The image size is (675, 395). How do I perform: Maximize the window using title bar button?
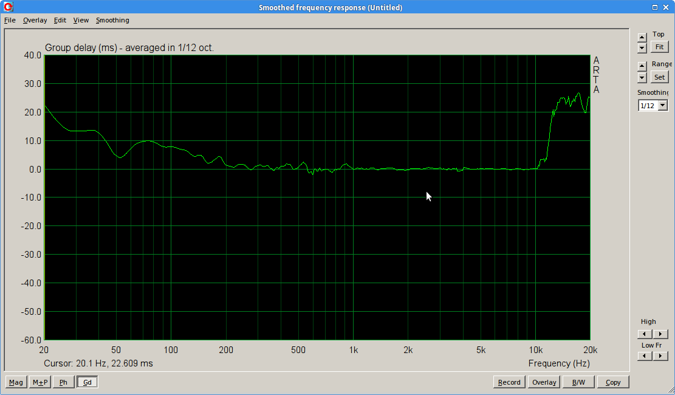coord(655,7)
